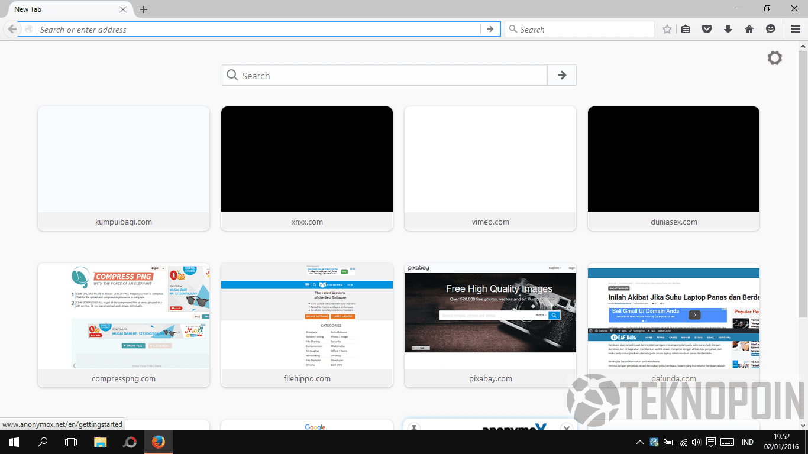Open the volume speaker tray icon
Image resolution: width=808 pixels, height=454 pixels.
[x=696, y=442]
